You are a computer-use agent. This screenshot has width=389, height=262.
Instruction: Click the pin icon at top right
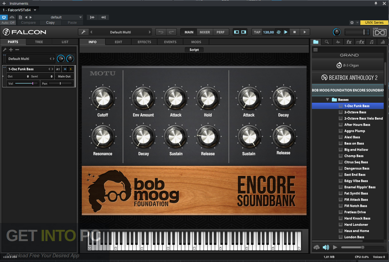(x=376, y=3)
